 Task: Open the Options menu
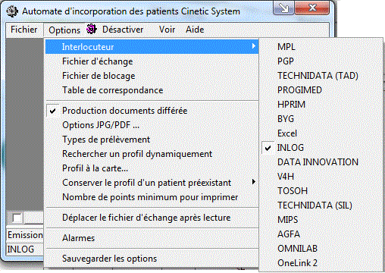[64, 30]
